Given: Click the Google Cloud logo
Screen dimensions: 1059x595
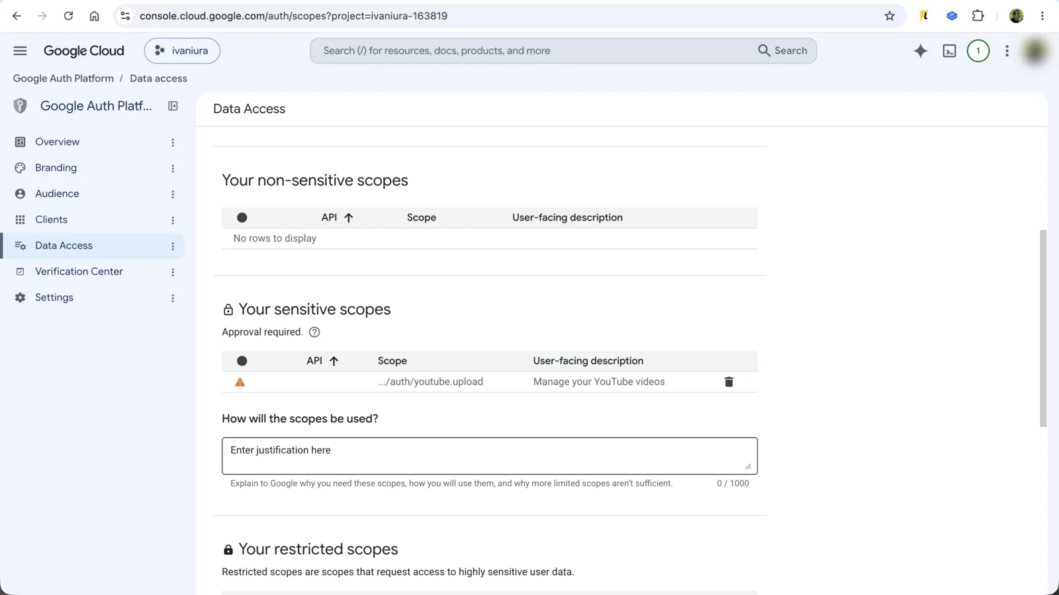Looking at the screenshot, I should click(x=84, y=51).
